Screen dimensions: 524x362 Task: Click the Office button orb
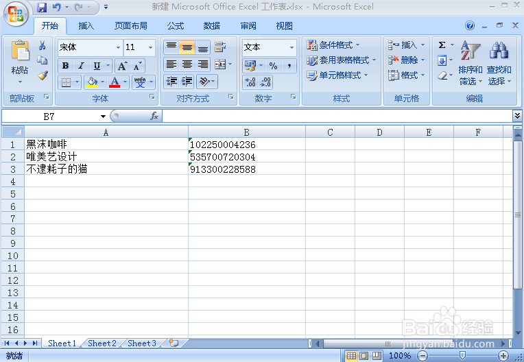[x=15, y=14]
